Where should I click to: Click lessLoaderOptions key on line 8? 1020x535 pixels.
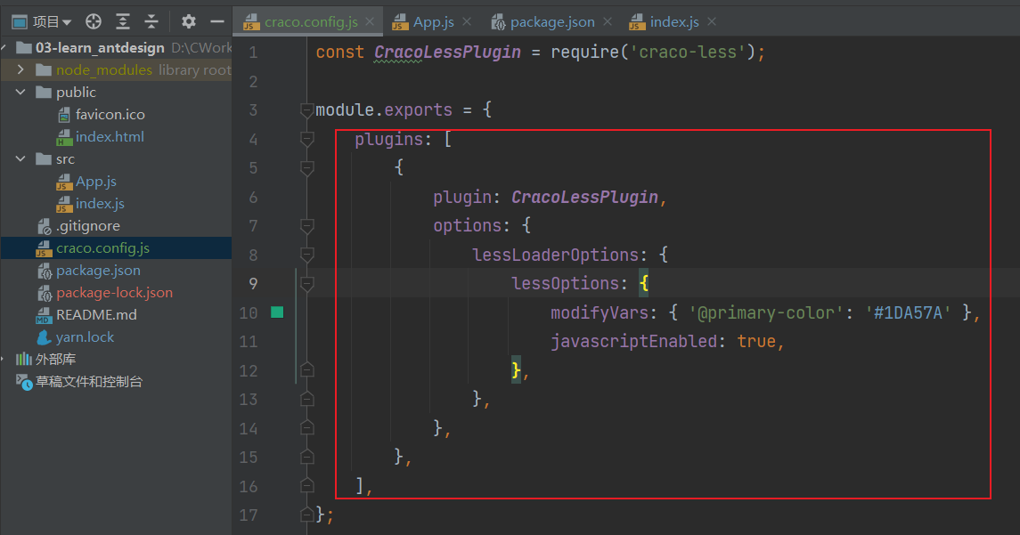pyautogui.click(x=556, y=255)
